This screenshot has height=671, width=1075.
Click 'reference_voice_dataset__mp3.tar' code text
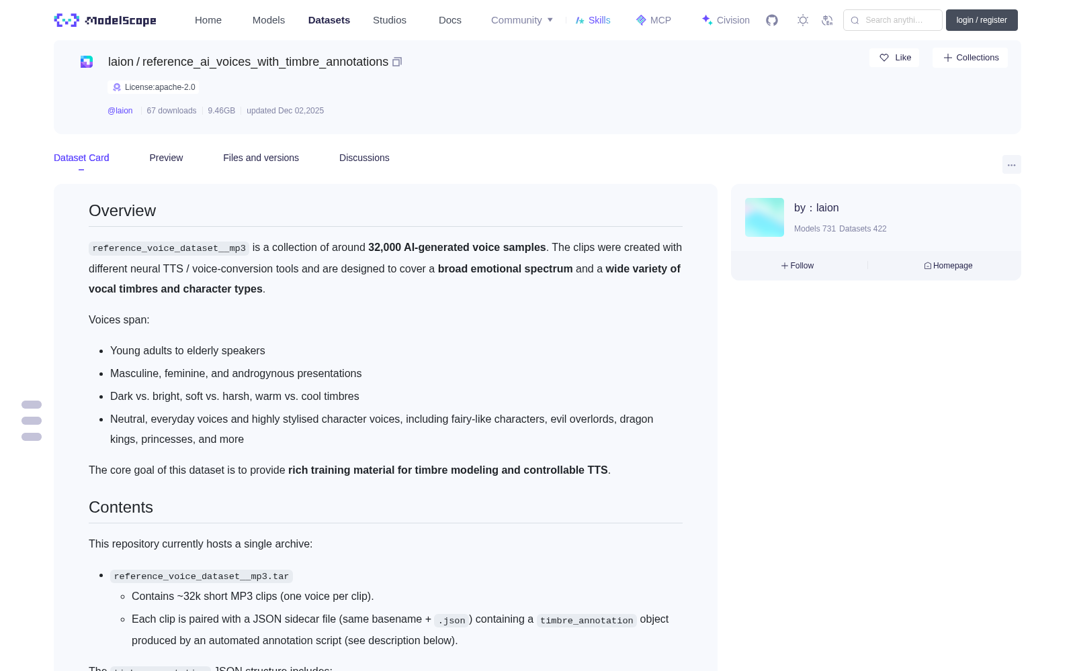202,576
